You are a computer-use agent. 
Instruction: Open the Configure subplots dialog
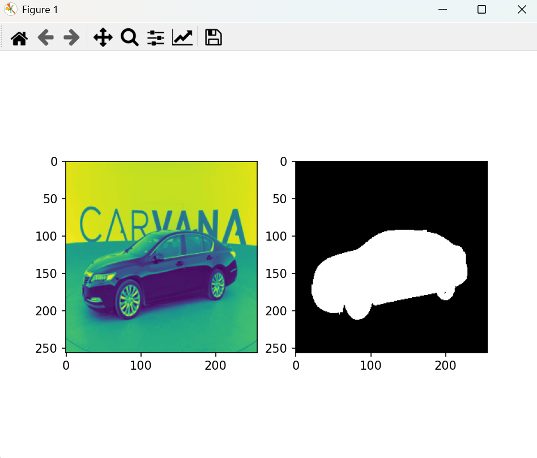tap(155, 37)
